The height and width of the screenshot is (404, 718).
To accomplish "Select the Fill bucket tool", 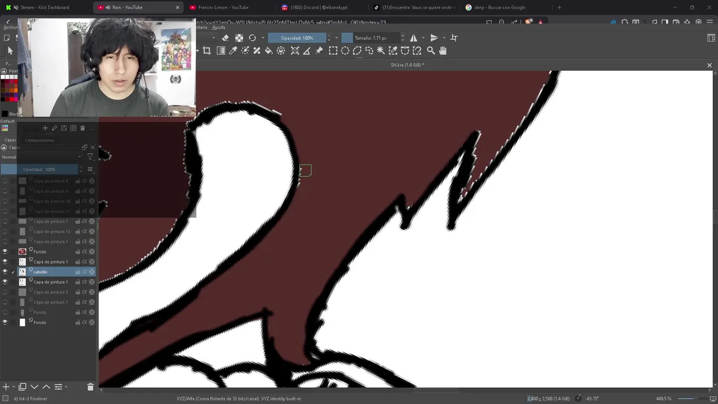I will click(269, 50).
